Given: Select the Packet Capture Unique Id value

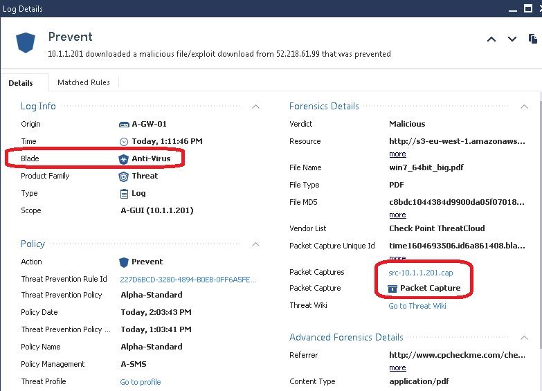Looking at the screenshot, I should tap(457, 246).
